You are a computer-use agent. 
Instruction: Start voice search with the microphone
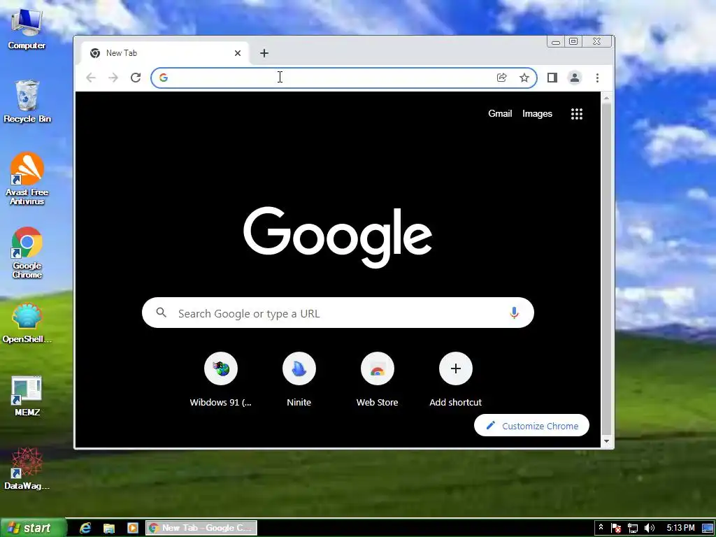coord(514,313)
